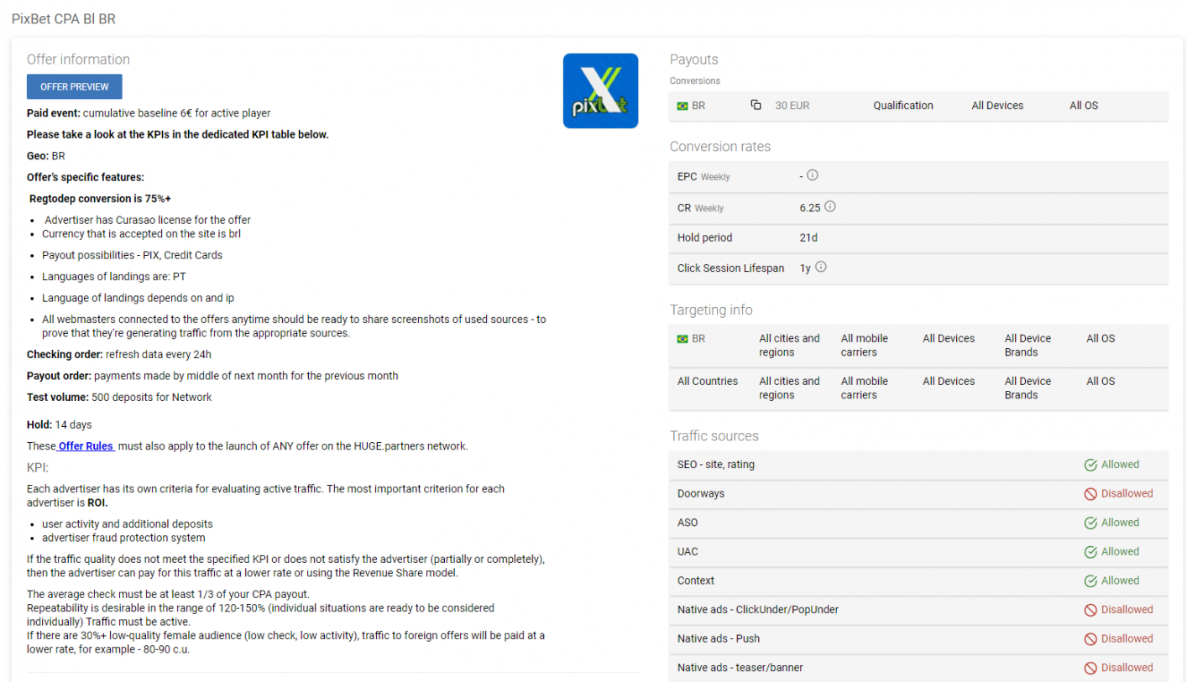Click the 'Conversion rates' heading
Screen dimensions: 1187x682
[720, 147]
